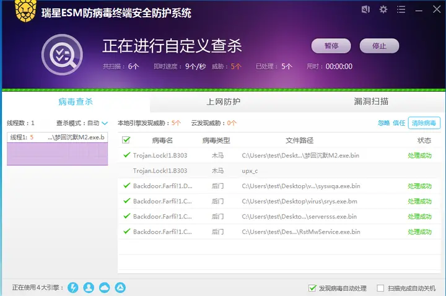Select Backdoor.Farfli!1.D... virus name
This screenshot has height=296, width=446.
coord(163,186)
